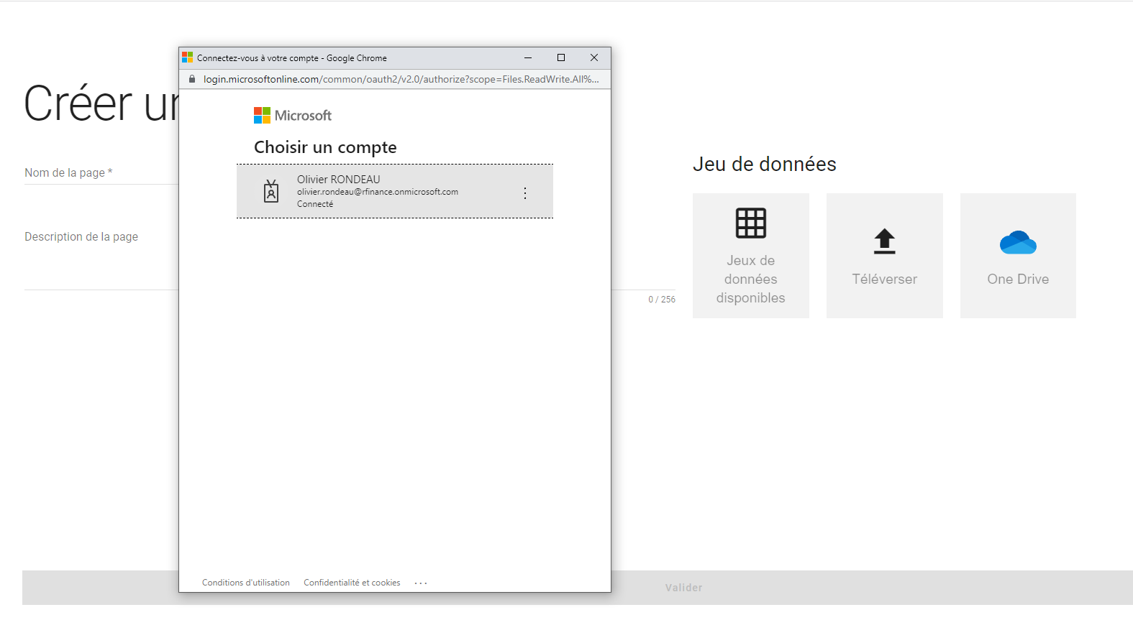The height and width of the screenshot is (620, 1133).
Task: Open the Conditions d'utilisation link
Action: click(246, 583)
